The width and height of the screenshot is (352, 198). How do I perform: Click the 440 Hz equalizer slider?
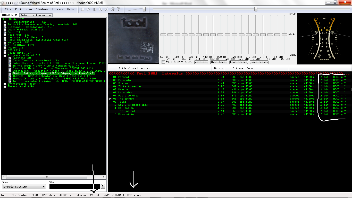click(x=206, y=35)
